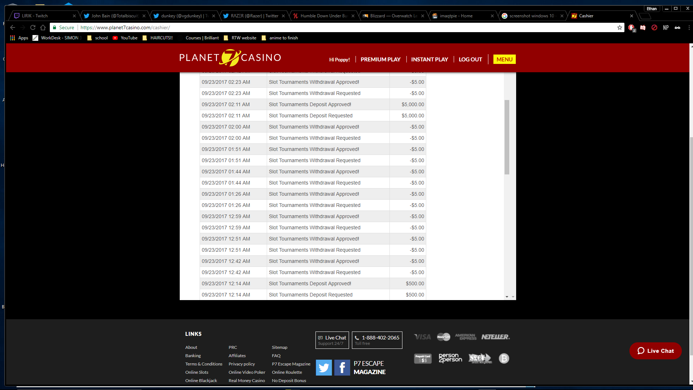Open the Banking footer link
This screenshot has width=693, height=390.
point(193,356)
